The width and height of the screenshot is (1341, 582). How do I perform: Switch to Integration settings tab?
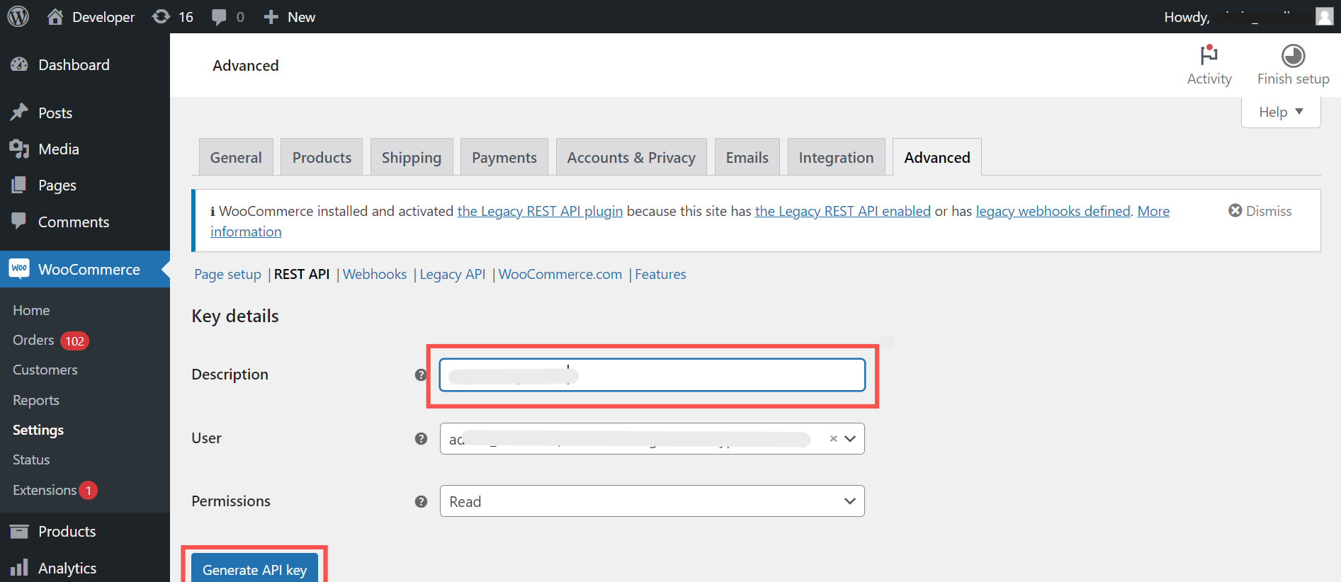pos(837,157)
